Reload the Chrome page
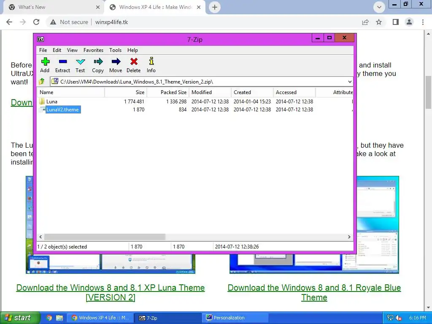 click(36, 22)
